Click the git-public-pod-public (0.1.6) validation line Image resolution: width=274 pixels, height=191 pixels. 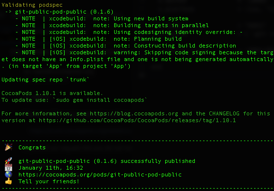point(64,12)
